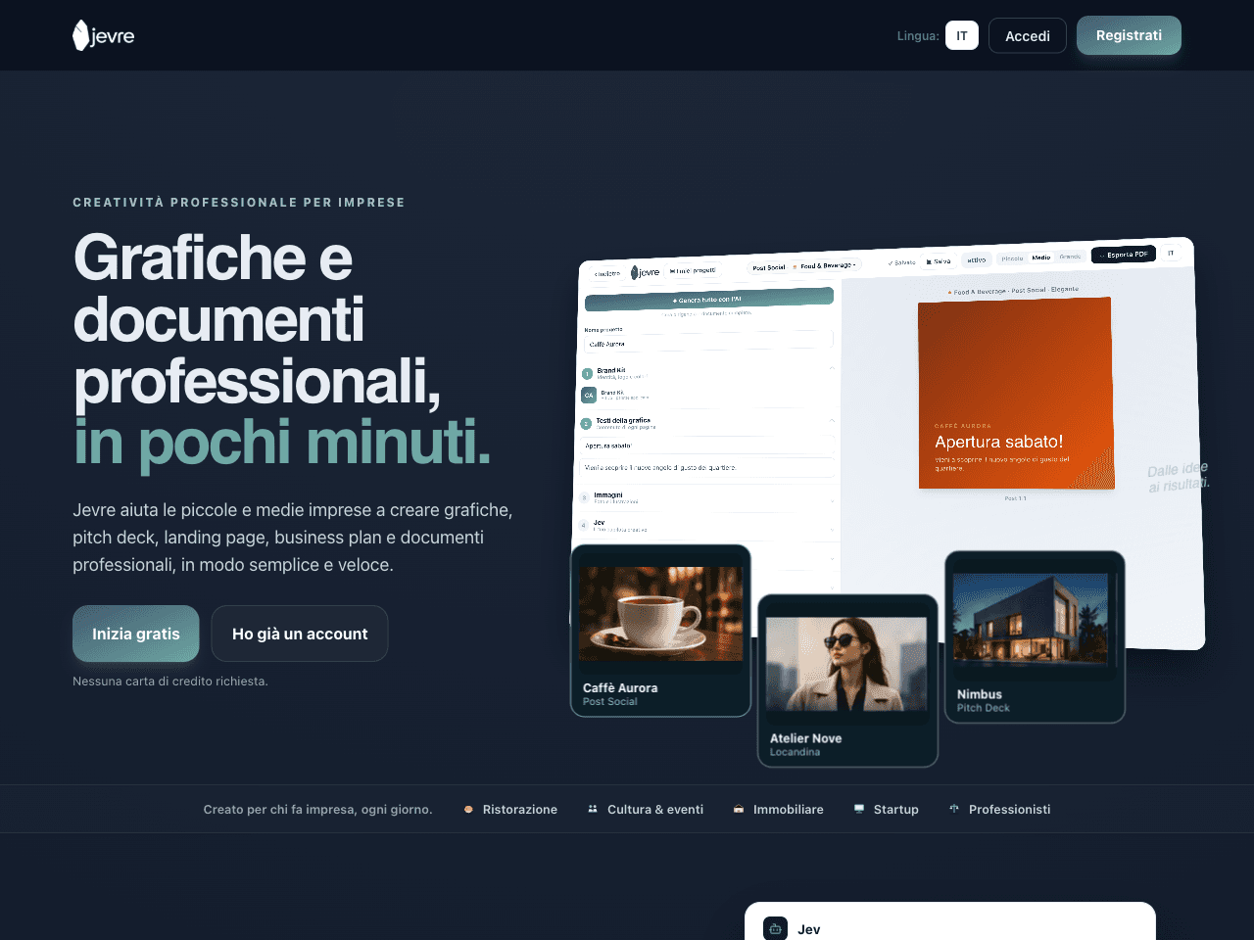Open the Nimbus Pitch Deck card
This screenshot has height=940, width=1254.
tap(1035, 637)
